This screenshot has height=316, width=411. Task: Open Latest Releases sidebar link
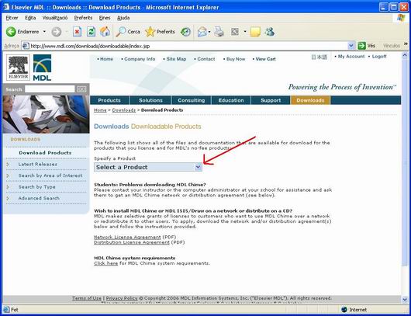tap(38, 165)
